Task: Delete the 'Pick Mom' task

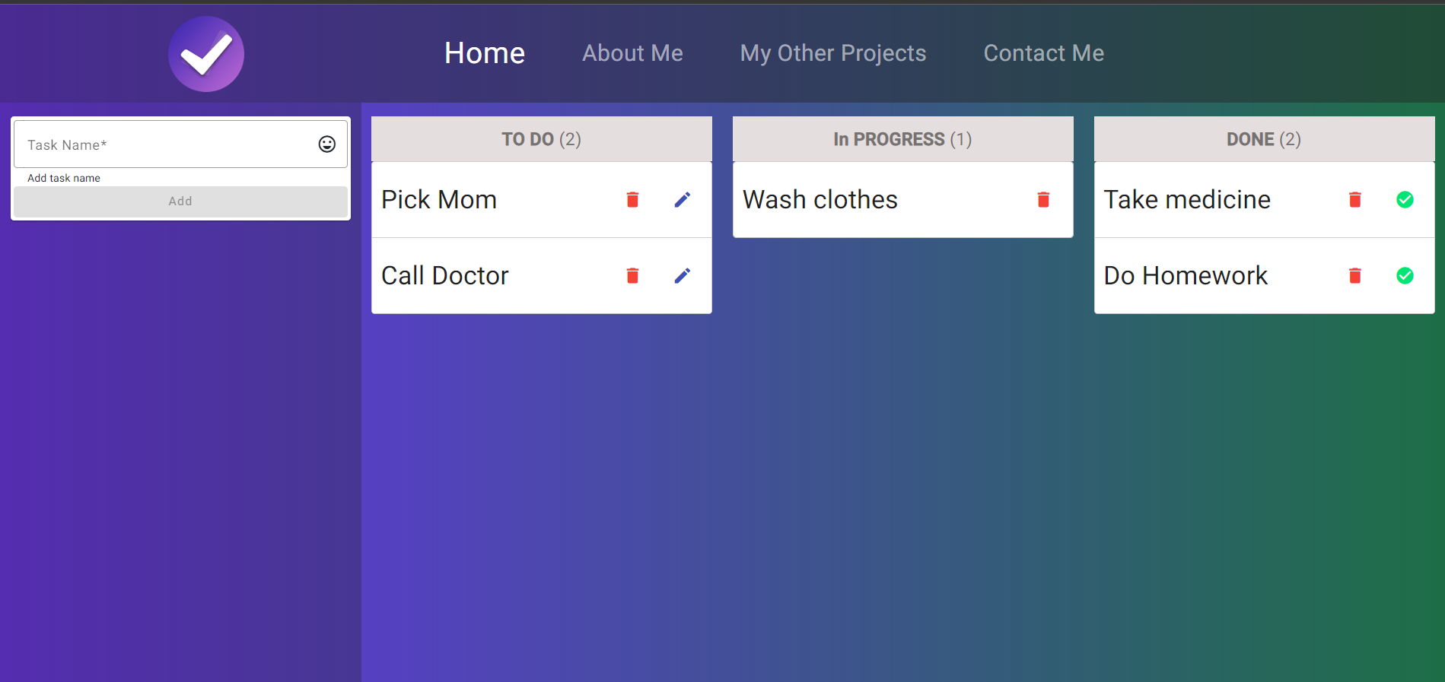Action: pyautogui.click(x=632, y=199)
